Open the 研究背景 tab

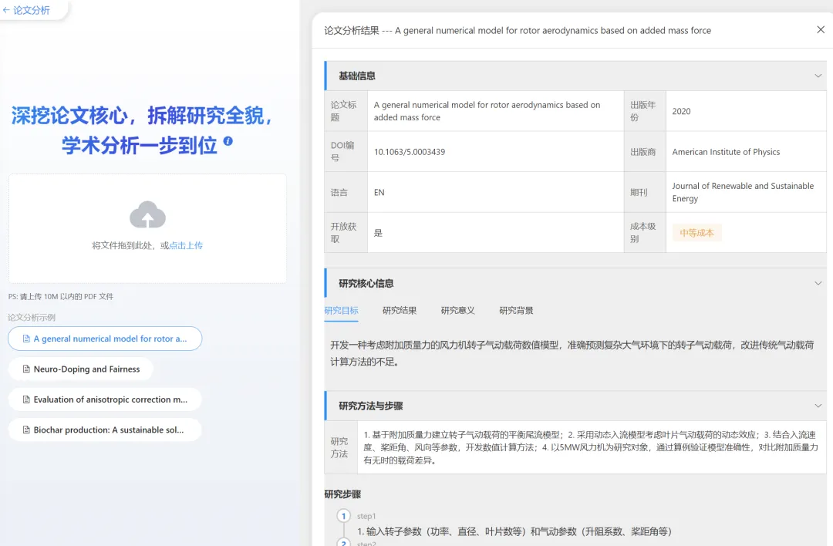(516, 311)
